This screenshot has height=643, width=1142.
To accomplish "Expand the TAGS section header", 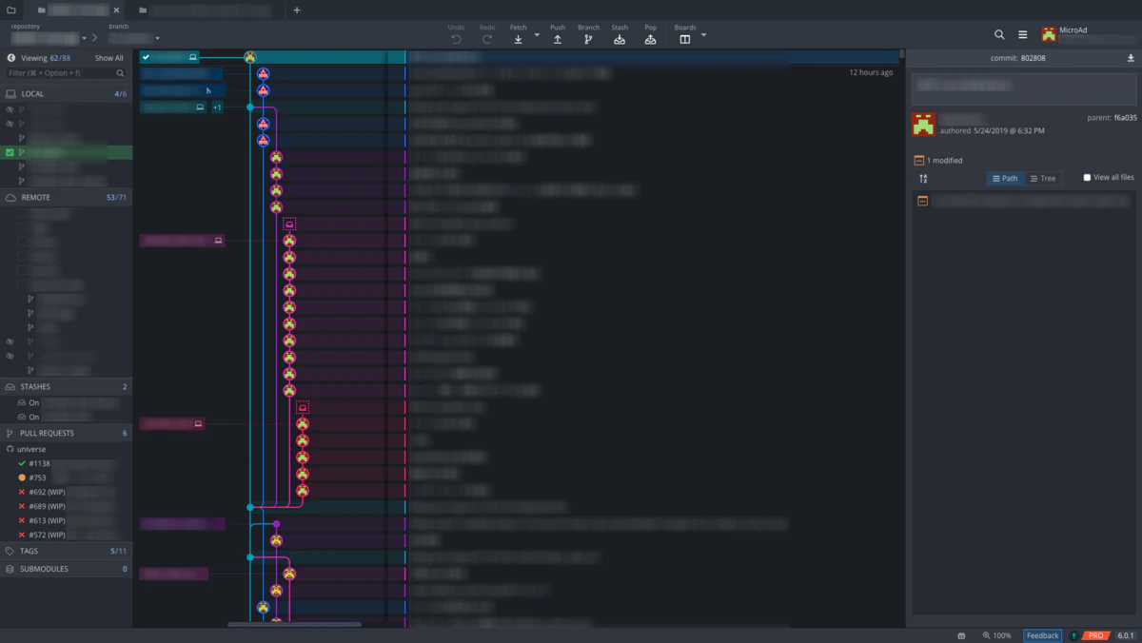I will pyautogui.click(x=66, y=552).
